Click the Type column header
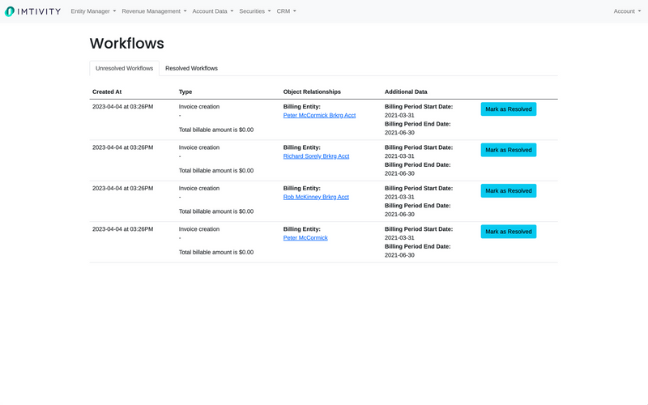 point(185,92)
